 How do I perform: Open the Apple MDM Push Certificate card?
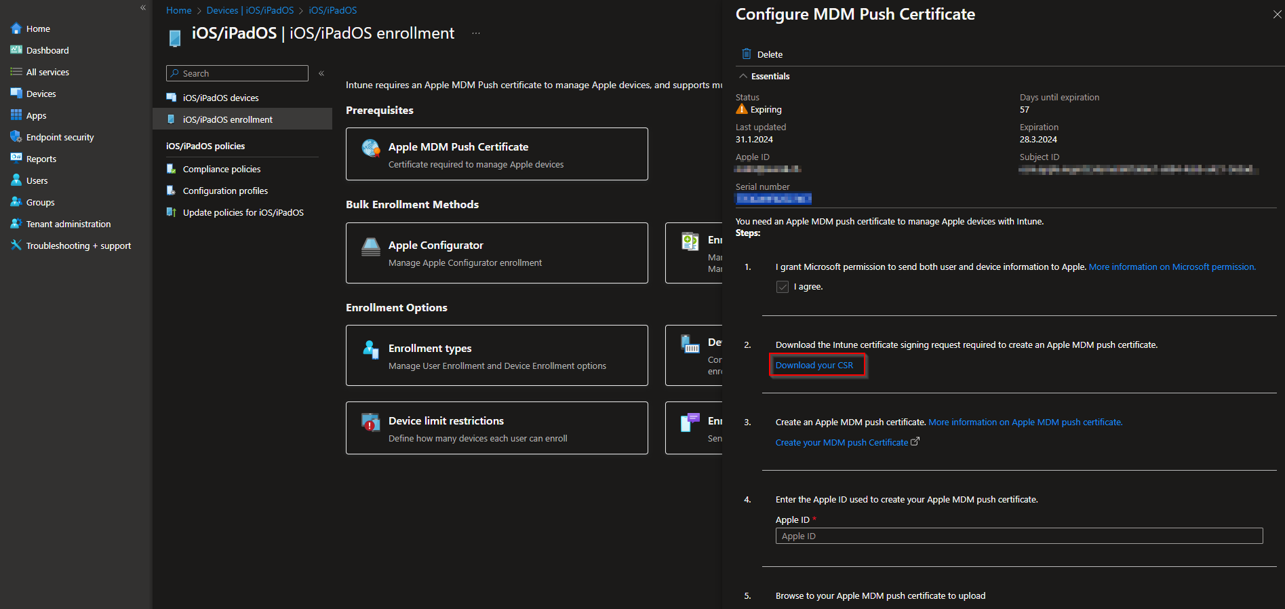coord(497,154)
